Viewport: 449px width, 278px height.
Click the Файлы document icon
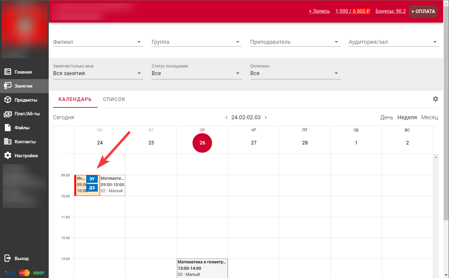pyautogui.click(x=8, y=128)
